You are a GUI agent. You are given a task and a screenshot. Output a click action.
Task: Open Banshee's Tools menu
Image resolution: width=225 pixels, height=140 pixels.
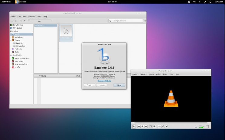pyautogui.click(x=39, y=17)
